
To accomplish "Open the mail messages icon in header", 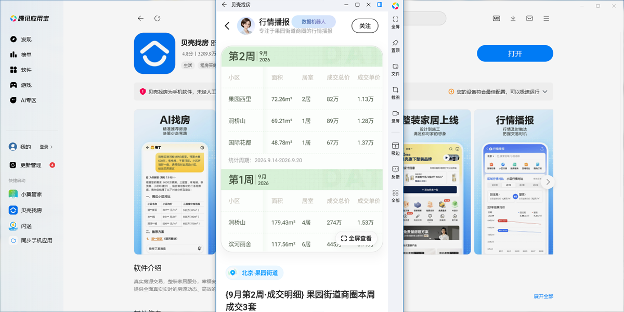I will click(x=529, y=18).
